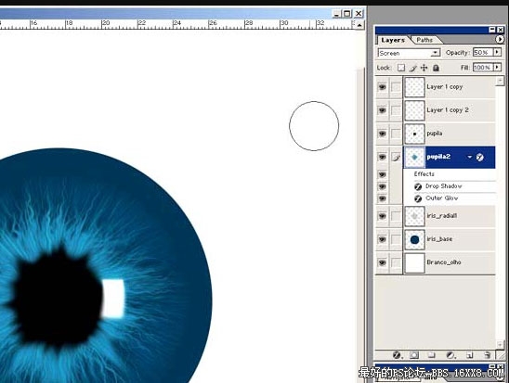Switch to the Paths tab

tap(424, 40)
